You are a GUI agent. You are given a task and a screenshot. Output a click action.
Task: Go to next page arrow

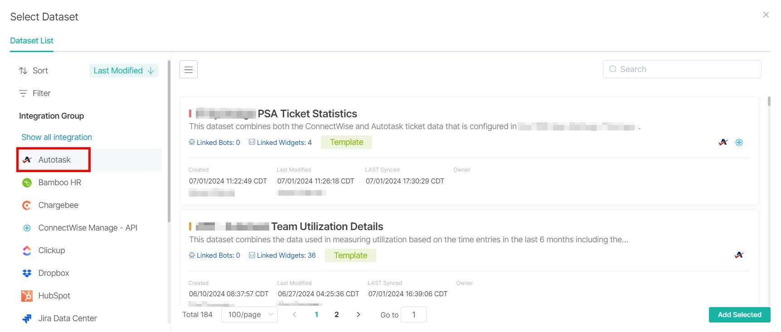pos(359,315)
